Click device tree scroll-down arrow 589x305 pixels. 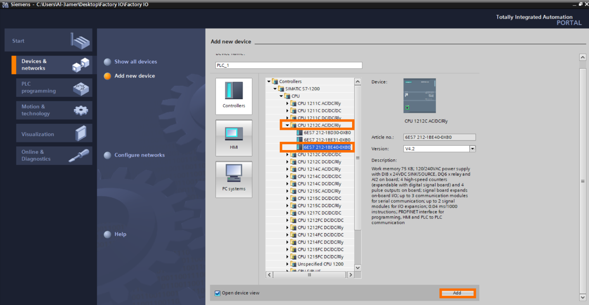pos(358,267)
